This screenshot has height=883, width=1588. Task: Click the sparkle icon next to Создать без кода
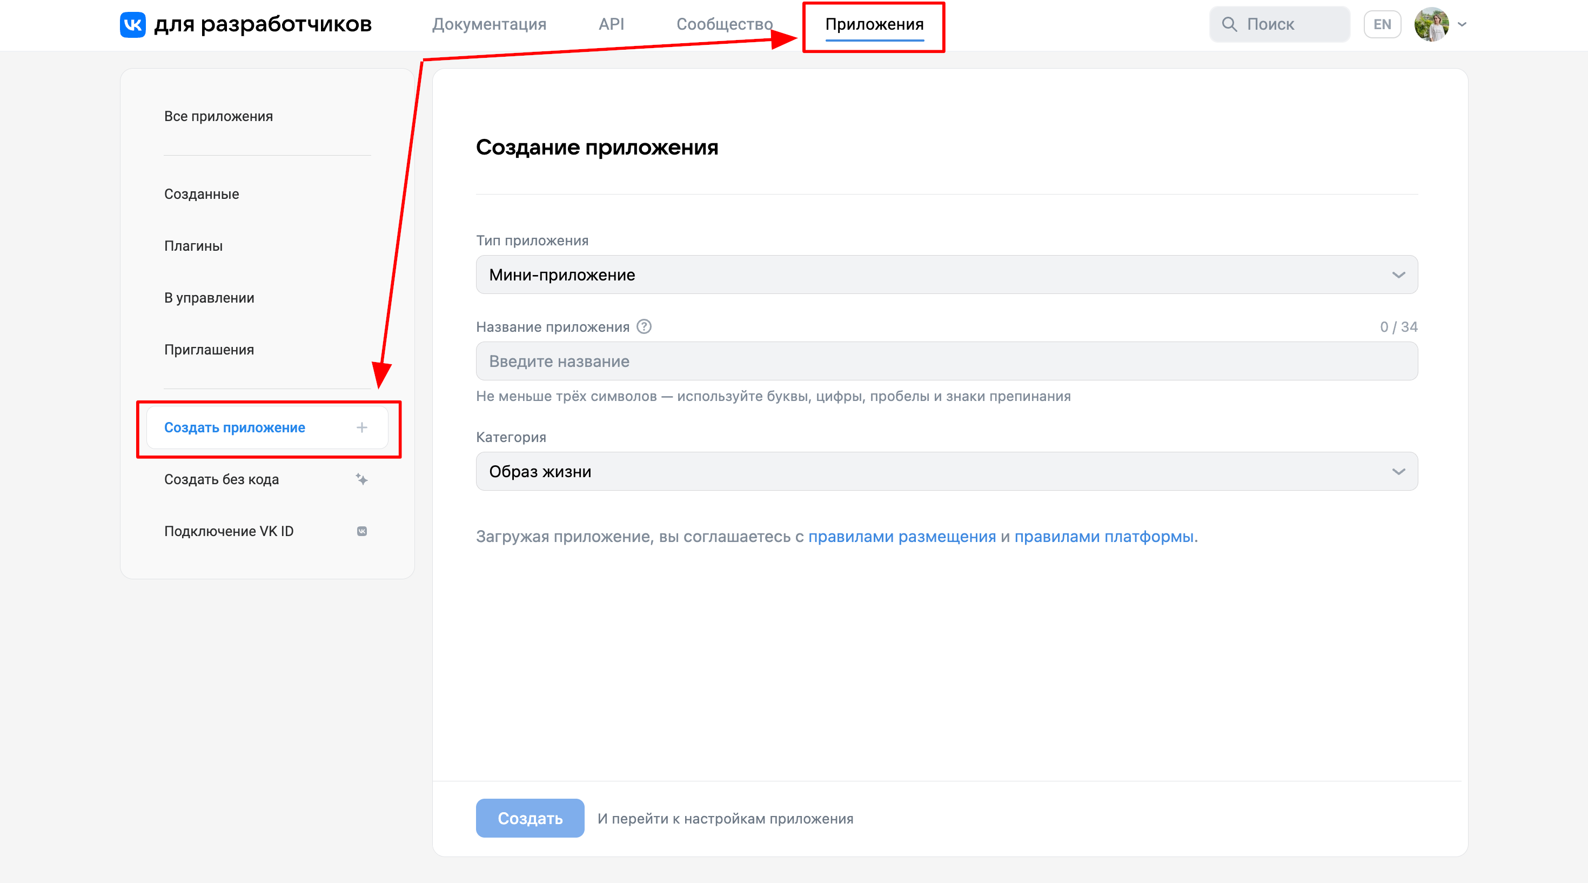pos(362,479)
